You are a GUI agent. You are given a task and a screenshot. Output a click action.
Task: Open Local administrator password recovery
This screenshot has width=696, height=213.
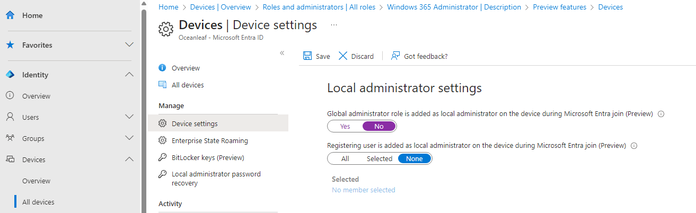point(216,179)
